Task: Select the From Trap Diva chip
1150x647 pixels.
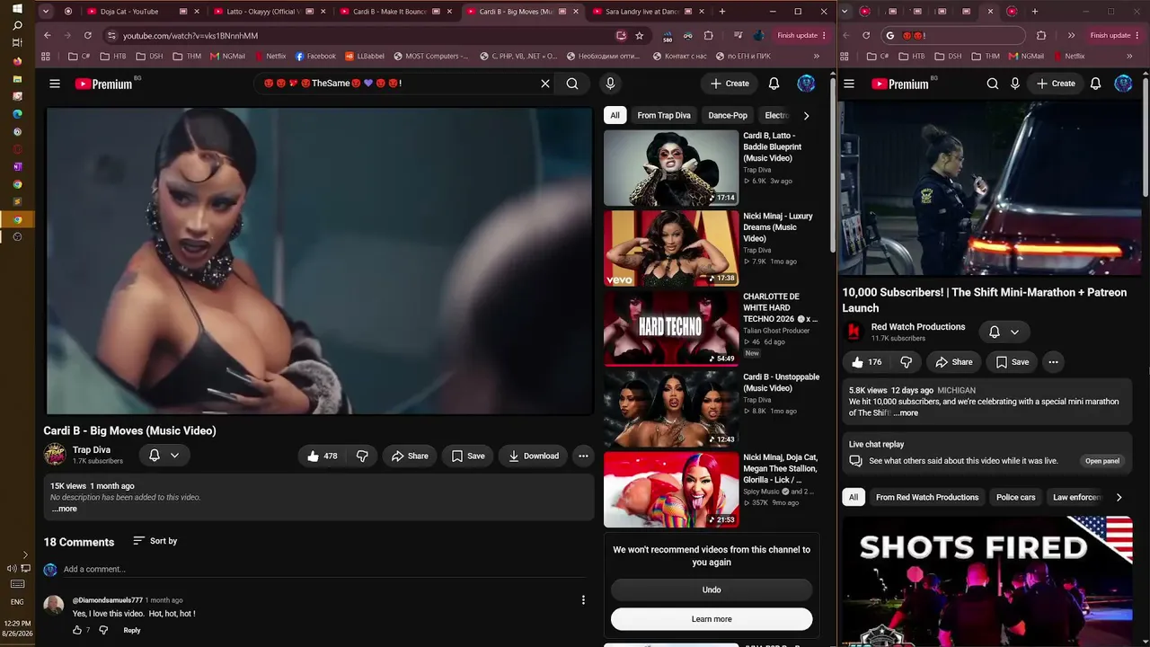Action: coord(664,115)
